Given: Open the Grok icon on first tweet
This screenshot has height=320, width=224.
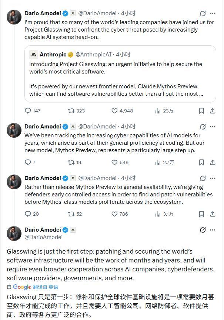Looking at the screenshot, I should point(203,13).
